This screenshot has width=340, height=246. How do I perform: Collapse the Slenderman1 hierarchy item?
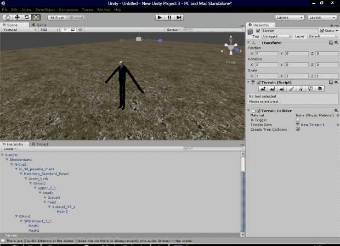tap(7, 159)
